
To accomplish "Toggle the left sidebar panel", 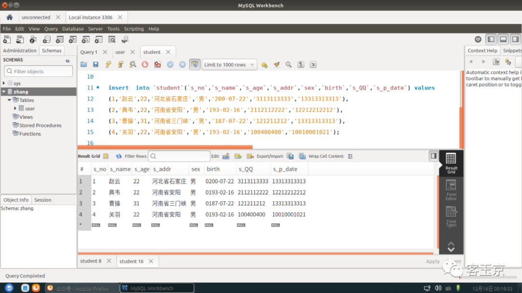I will click(491, 40).
